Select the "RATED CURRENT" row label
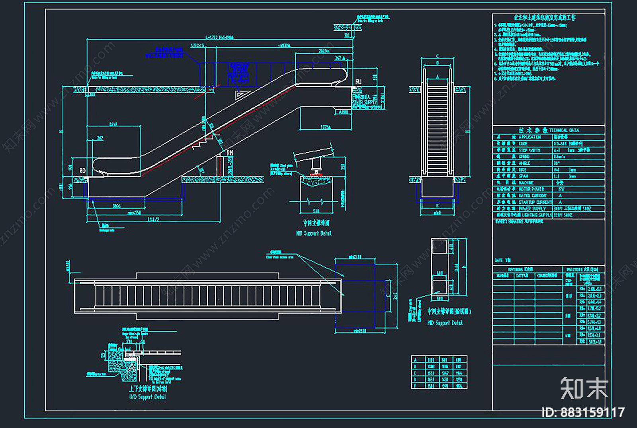637x428 pixels. pos(532,196)
